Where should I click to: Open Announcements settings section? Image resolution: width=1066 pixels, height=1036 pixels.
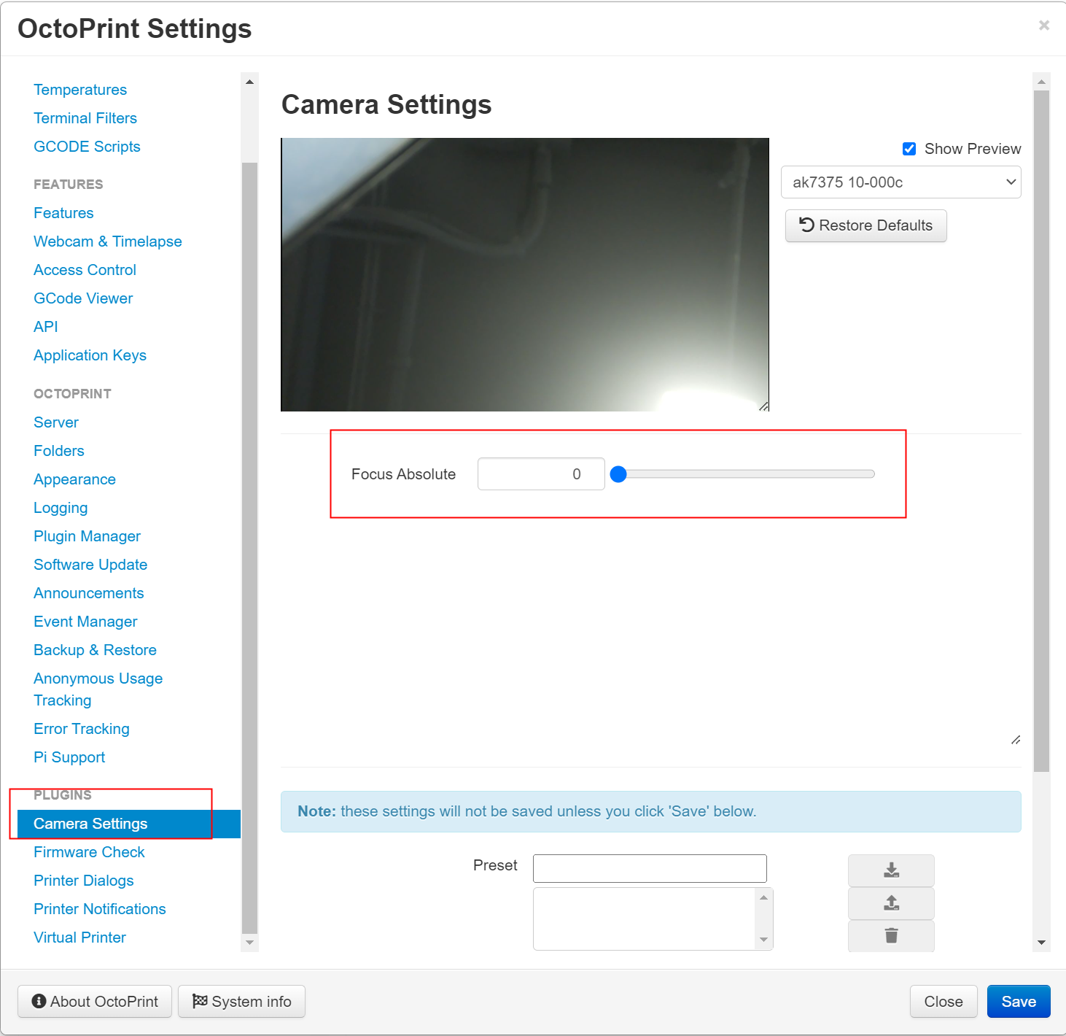pyautogui.click(x=89, y=593)
